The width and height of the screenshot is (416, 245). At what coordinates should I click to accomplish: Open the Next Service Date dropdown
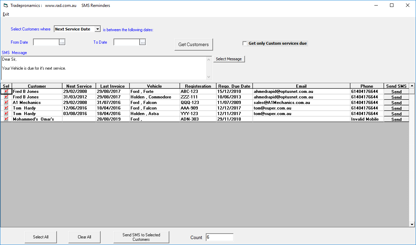[97, 29]
